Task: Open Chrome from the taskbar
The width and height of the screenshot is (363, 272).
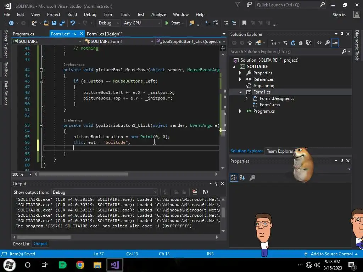Action: coord(80,265)
